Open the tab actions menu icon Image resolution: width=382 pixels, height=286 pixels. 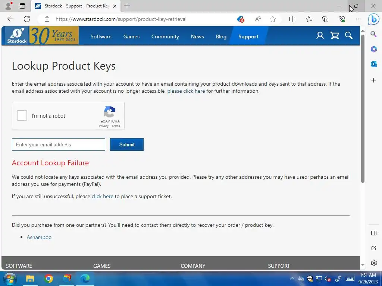[x=22, y=6]
